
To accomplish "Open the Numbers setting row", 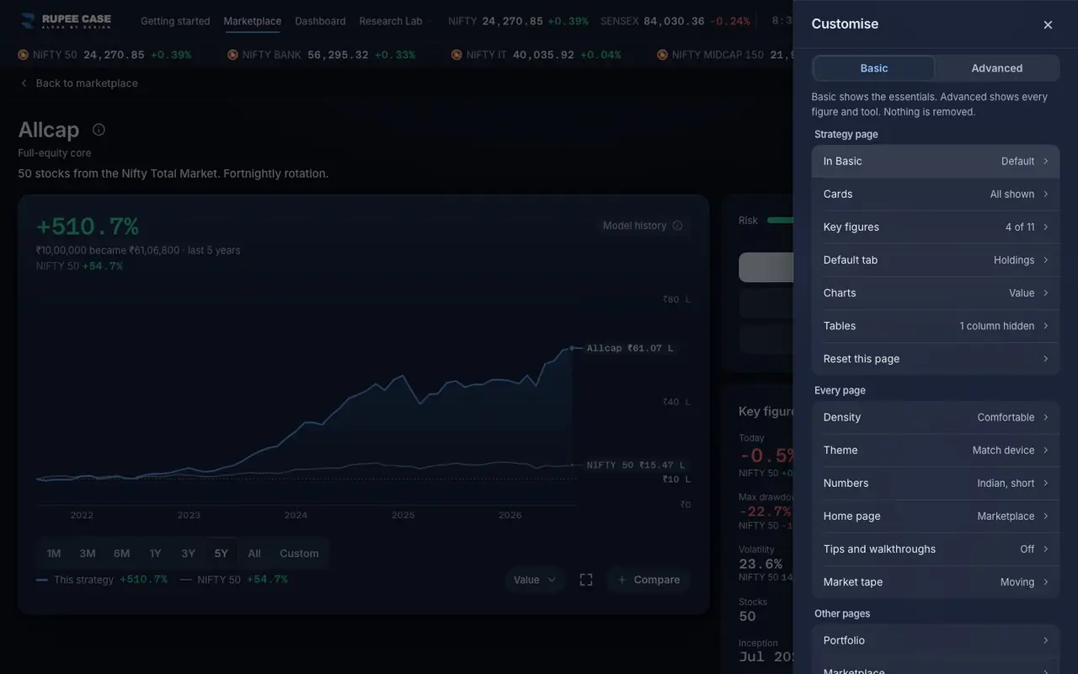I will [x=936, y=484].
